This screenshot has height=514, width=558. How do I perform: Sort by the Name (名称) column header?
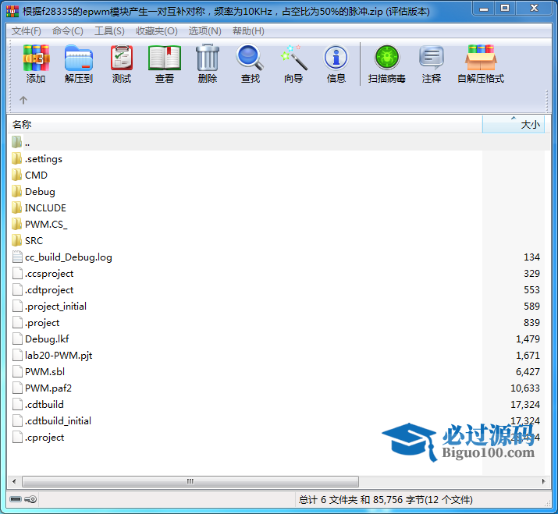click(x=234, y=124)
